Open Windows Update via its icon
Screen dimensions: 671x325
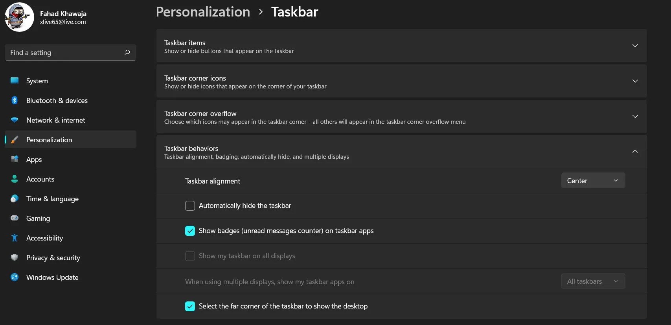pos(14,277)
